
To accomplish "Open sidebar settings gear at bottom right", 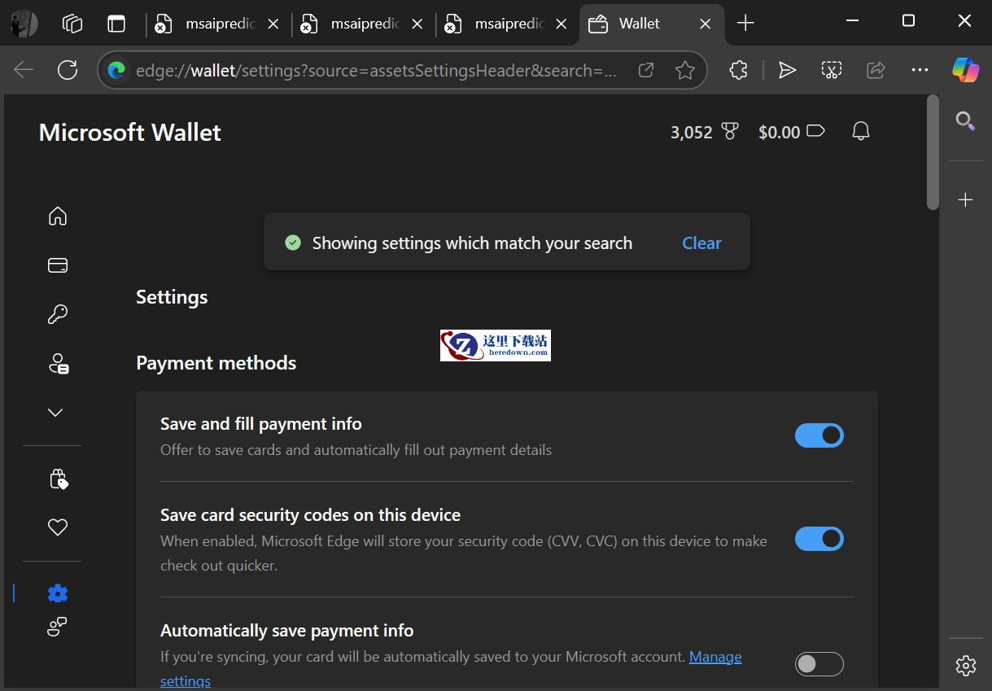I will [966, 665].
